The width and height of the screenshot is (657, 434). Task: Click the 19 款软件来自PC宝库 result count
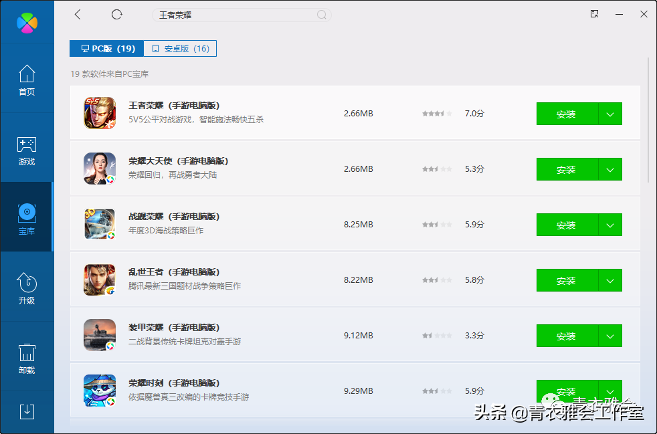pyautogui.click(x=109, y=74)
